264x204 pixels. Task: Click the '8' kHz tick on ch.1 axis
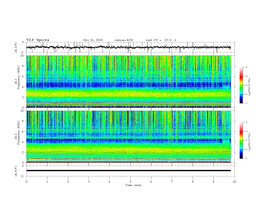[x=24, y=66]
